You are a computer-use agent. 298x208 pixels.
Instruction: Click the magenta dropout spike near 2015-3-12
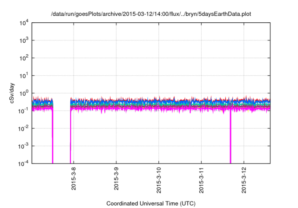pos(230,136)
